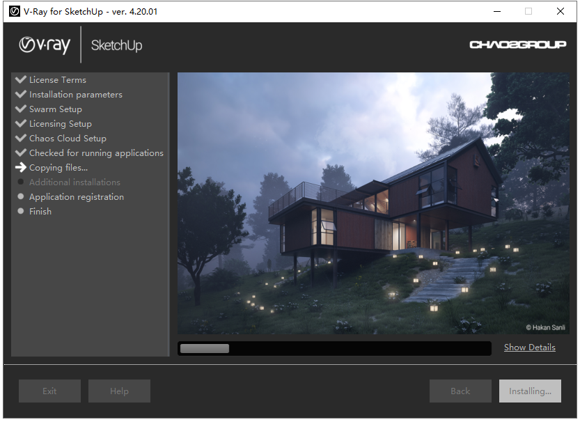Click the house render preview image

tap(373, 203)
